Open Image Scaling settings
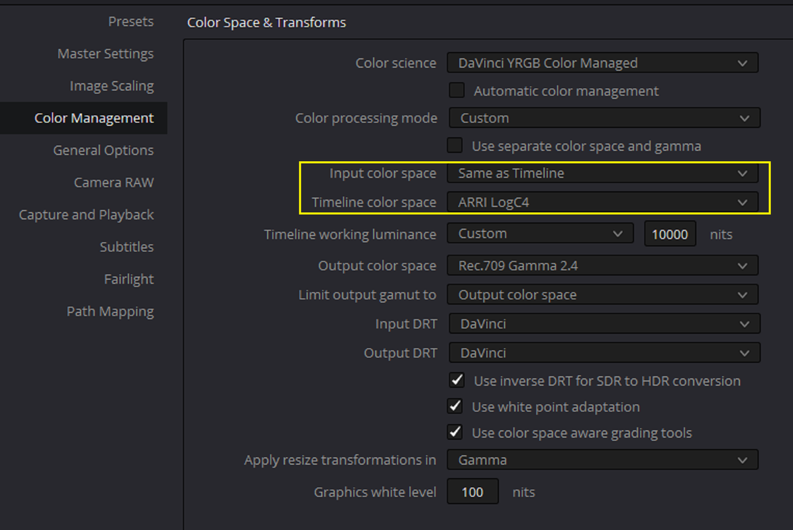The width and height of the screenshot is (793, 530). pyautogui.click(x=112, y=86)
